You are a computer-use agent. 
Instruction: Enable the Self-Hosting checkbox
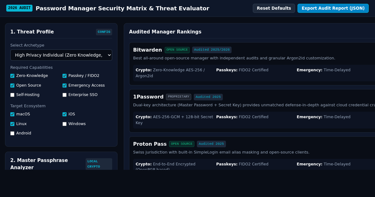tap(12, 95)
